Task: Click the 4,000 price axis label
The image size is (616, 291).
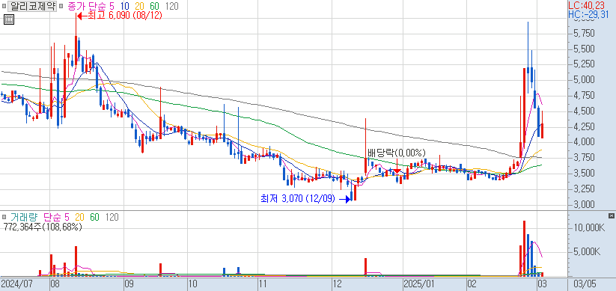Action: pos(583,142)
